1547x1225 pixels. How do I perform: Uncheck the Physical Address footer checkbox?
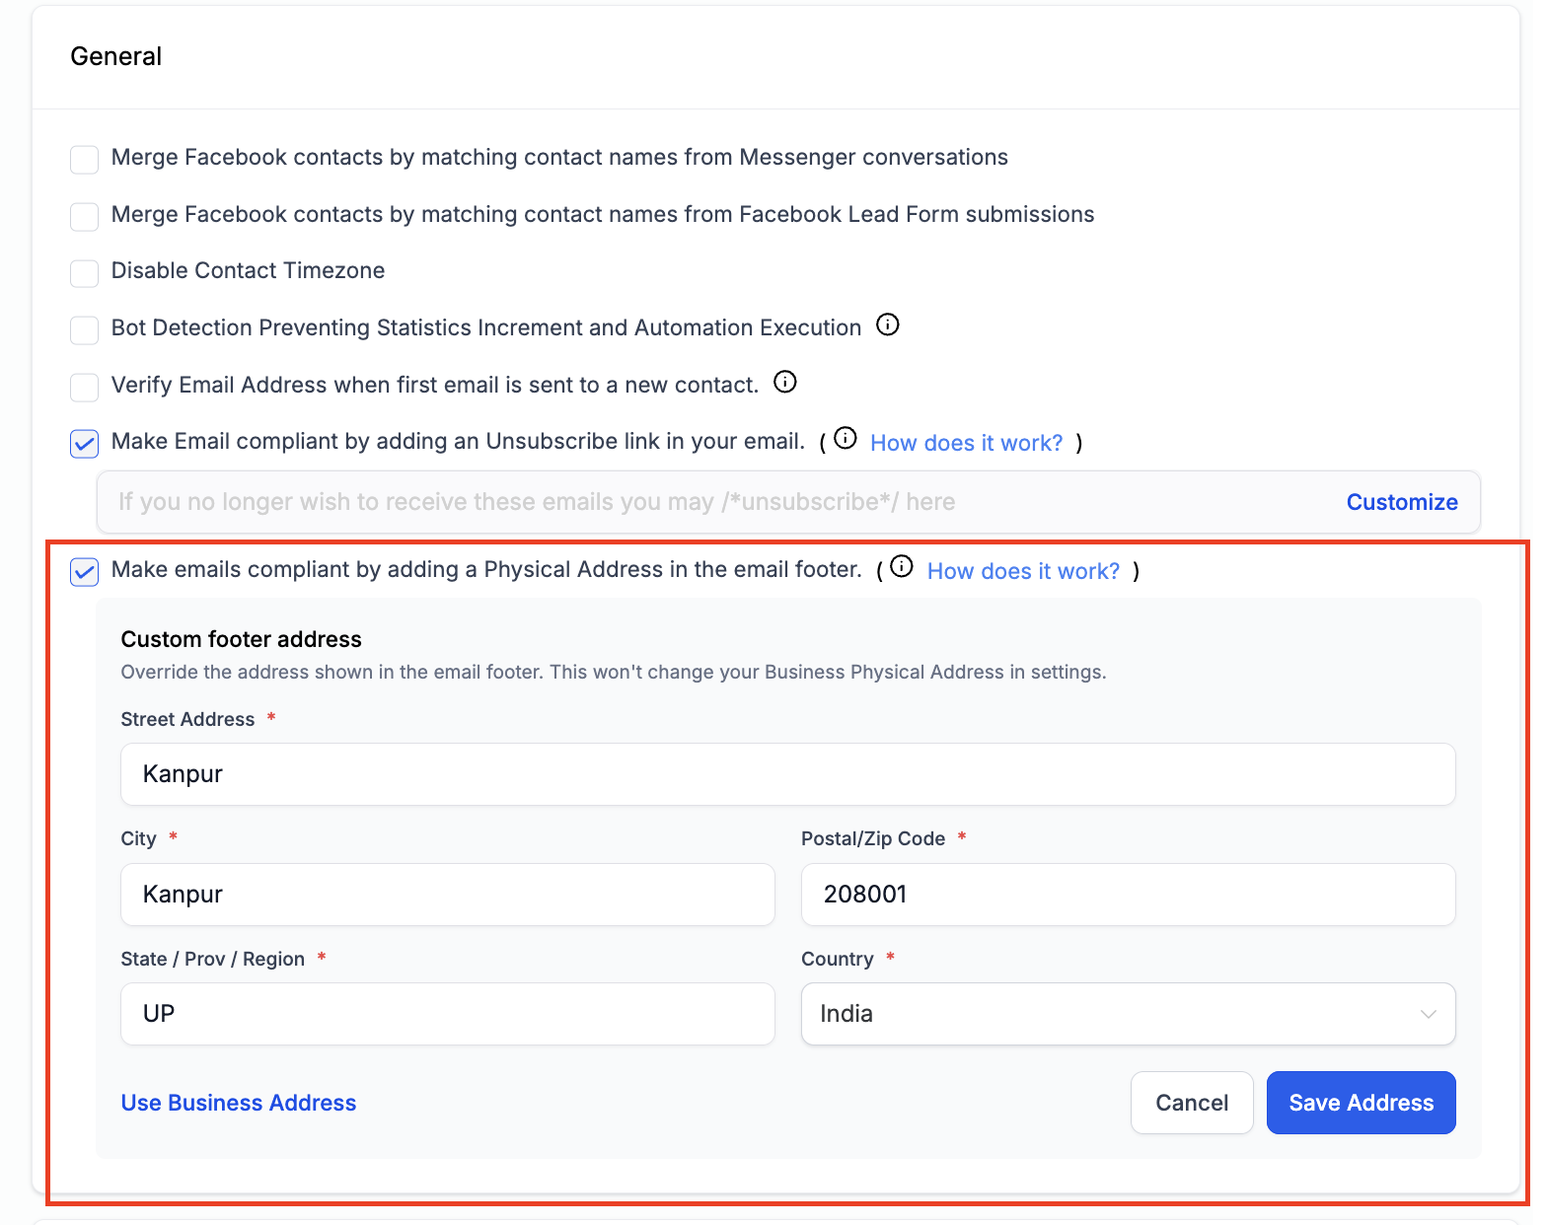coord(85,572)
